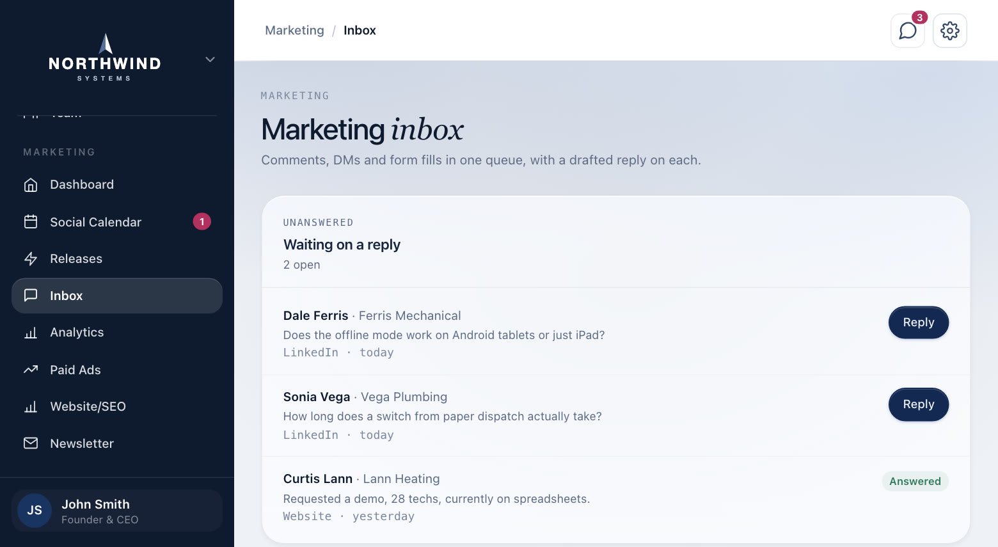Click the Releases lightning bolt icon
The width and height of the screenshot is (998, 547).
31,258
